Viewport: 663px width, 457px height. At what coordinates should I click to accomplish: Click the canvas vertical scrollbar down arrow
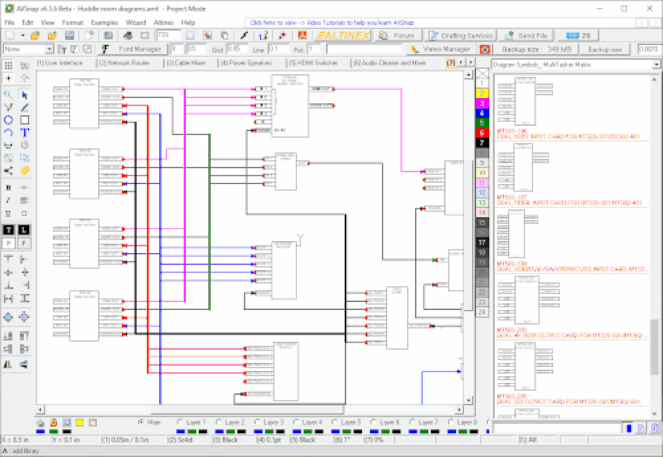point(469,400)
